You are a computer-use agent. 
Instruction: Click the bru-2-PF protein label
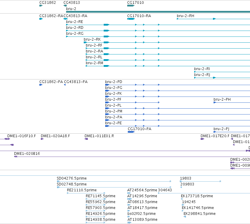(113, 99)
